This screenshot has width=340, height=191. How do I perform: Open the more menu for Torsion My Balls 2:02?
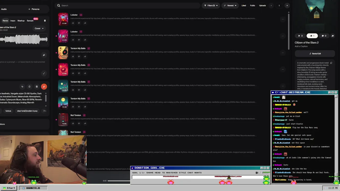pos(283,69)
